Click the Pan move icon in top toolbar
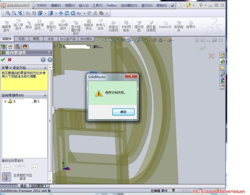Viewport: 250px width, 195px height. tap(61, 13)
